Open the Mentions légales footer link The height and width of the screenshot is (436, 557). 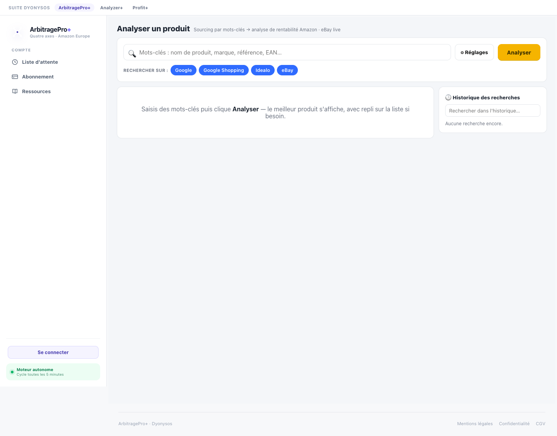coord(475,424)
